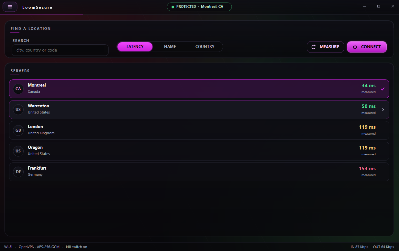The height and width of the screenshot is (251, 399).
Task: Click the Measure button
Action: (x=325, y=47)
